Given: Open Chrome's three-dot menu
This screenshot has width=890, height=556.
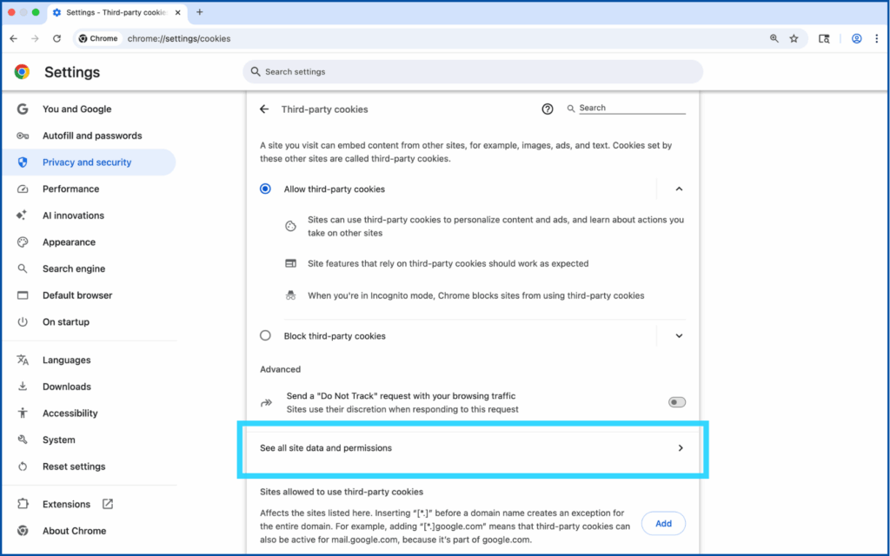Looking at the screenshot, I should [x=876, y=39].
